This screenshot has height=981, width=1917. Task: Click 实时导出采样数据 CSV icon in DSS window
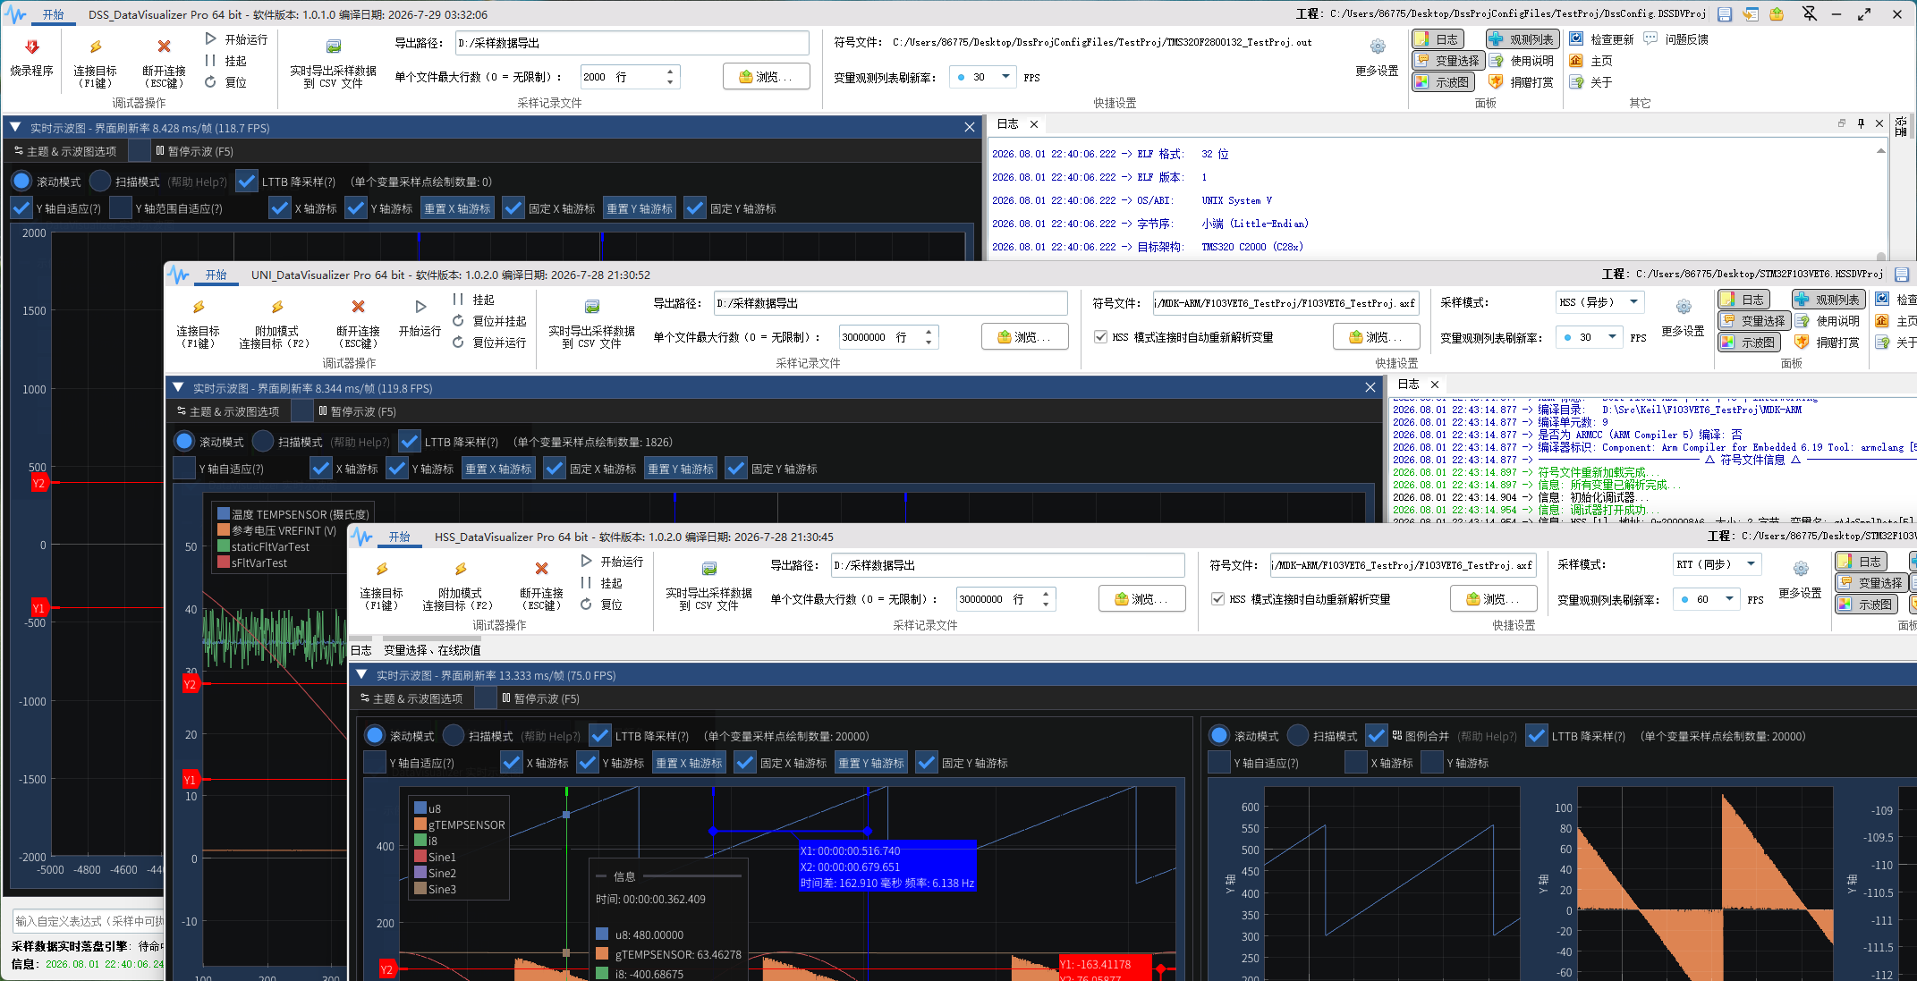(x=333, y=47)
